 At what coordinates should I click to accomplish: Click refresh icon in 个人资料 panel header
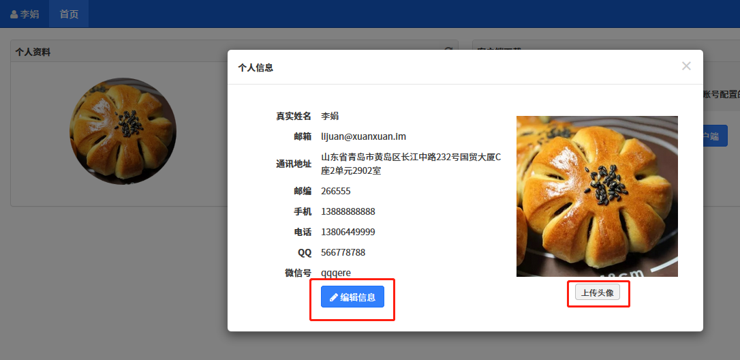(x=448, y=51)
